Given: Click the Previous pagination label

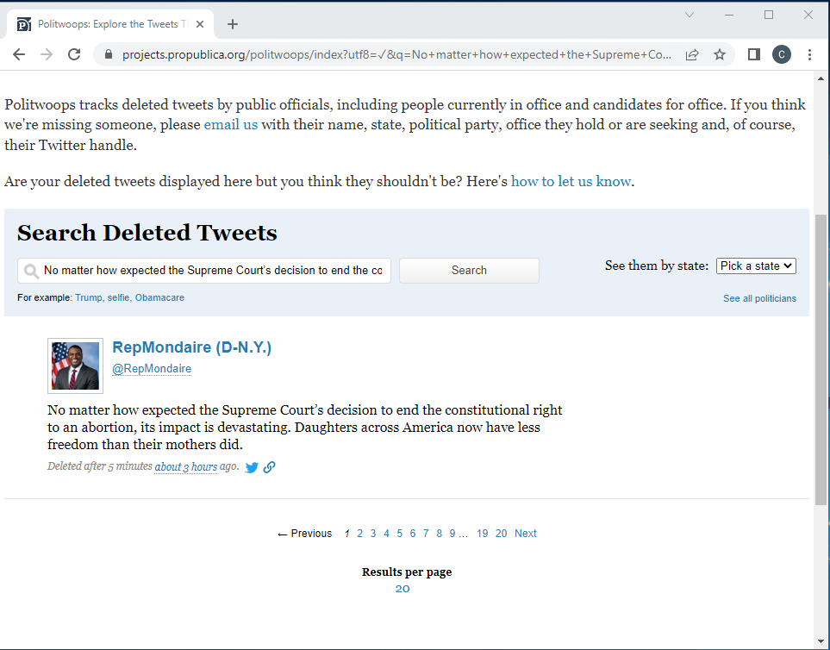Looking at the screenshot, I should [x=305, y=534].
